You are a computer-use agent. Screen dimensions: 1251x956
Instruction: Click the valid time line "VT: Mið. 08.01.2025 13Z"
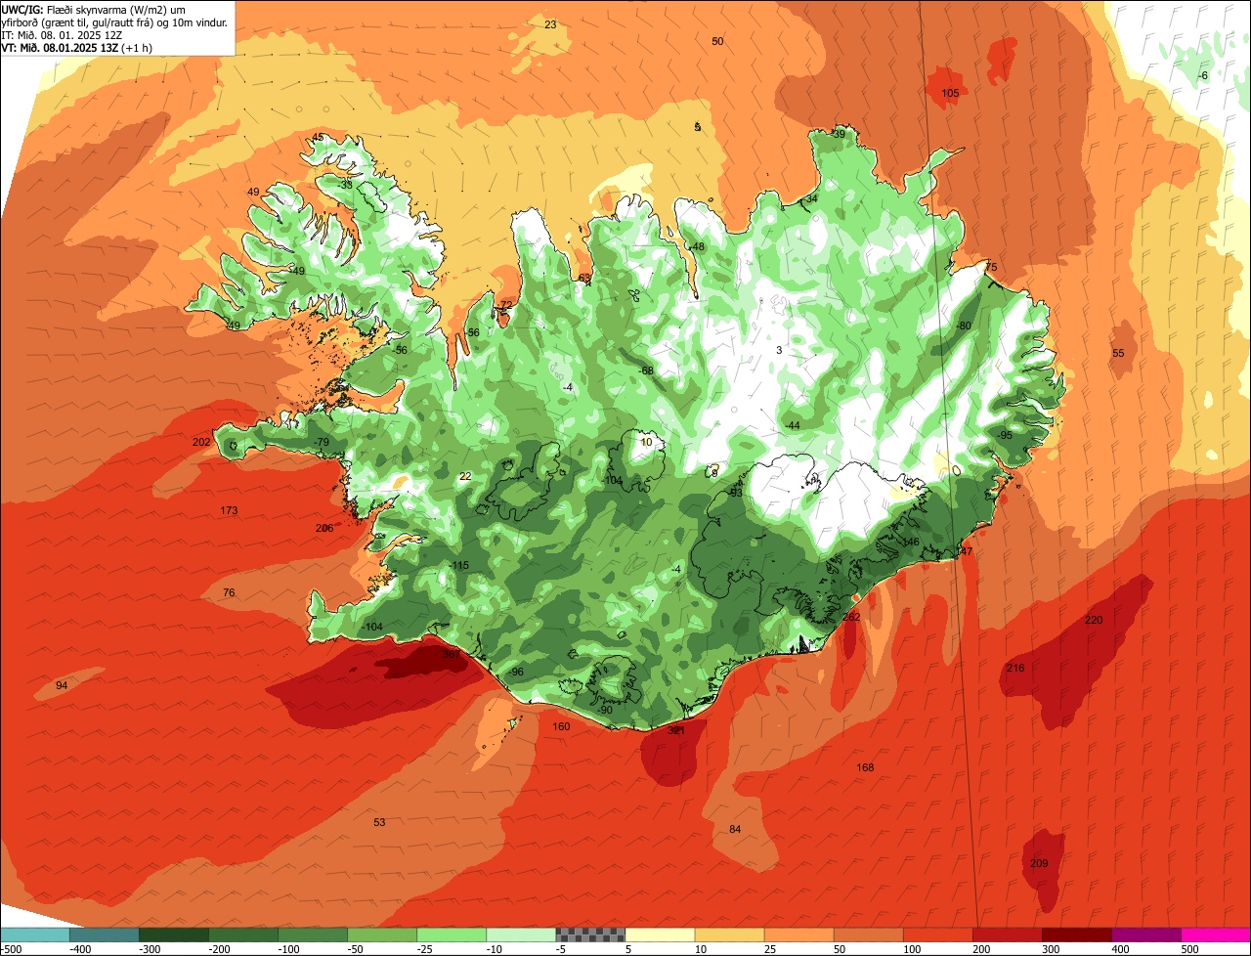point(76,47)
